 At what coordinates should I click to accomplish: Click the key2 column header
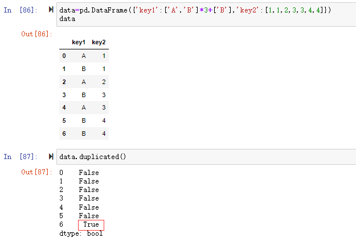pos(99,43)
